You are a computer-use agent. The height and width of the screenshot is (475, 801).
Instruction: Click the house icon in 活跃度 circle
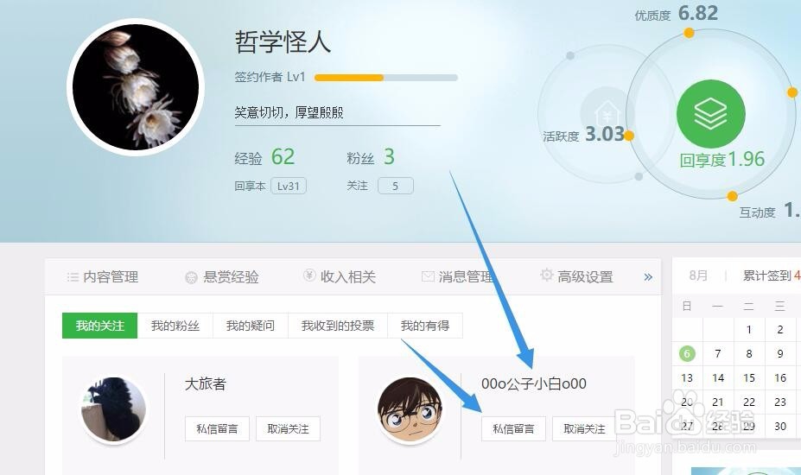pos(607,114)
